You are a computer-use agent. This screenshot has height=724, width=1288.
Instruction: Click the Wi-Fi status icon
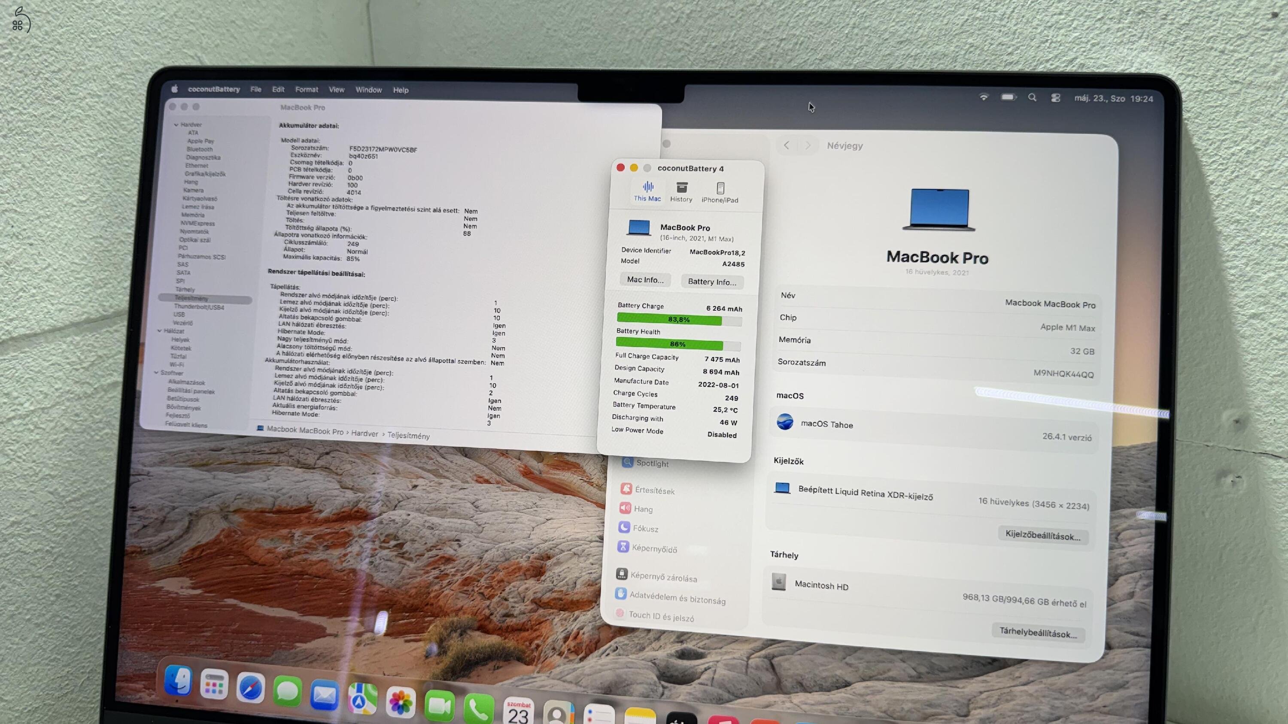click(x=984, y=97)
